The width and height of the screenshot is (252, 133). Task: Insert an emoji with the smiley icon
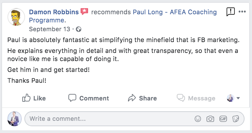tap(198, 119)
